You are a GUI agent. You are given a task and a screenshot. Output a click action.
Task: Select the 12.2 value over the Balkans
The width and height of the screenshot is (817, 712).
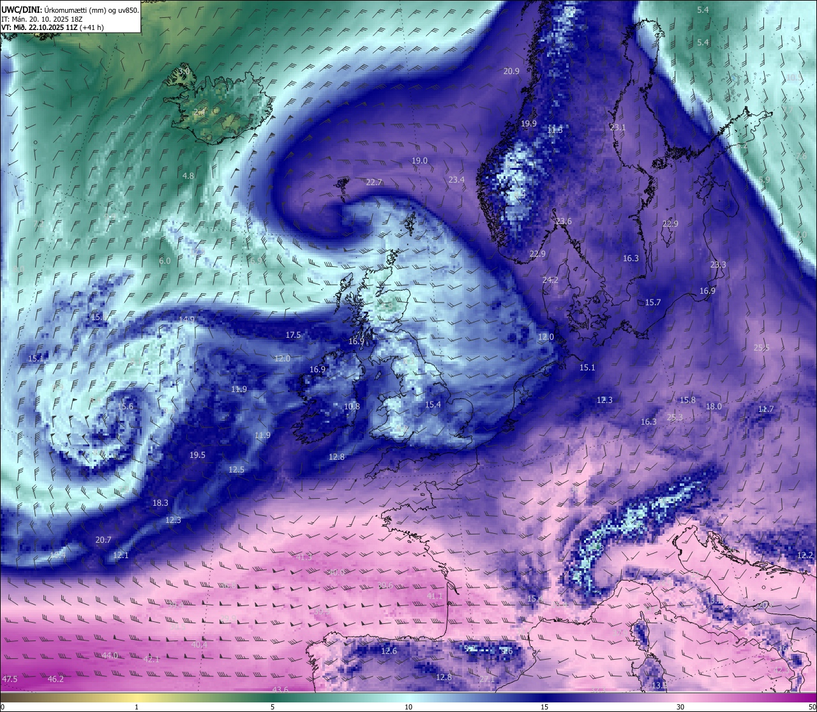tap(806, 556)
